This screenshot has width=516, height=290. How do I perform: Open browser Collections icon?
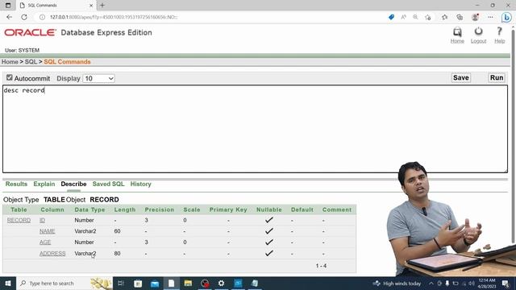(x=460, y=17)
